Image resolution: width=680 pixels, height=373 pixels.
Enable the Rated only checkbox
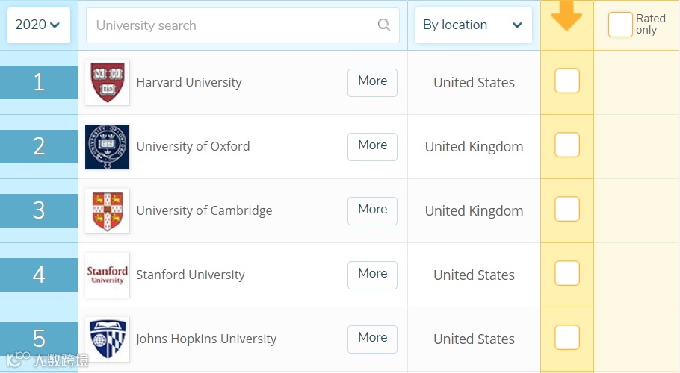click(619, 25)
